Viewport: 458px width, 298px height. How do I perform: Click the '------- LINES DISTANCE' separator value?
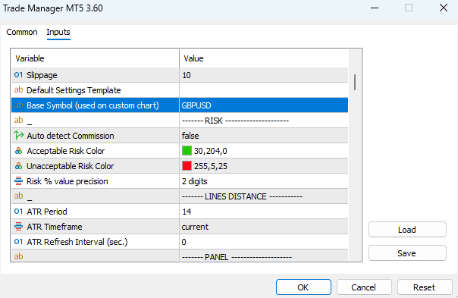pos(242,196)
